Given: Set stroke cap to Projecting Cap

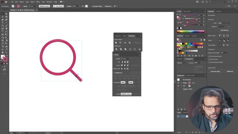Looking at the screenshot, I should tap(128, 62).
